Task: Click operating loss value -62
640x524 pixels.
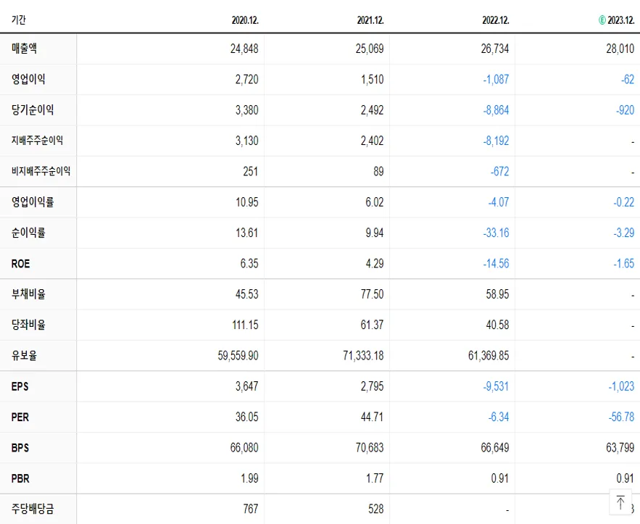Action: click(628, 80)
